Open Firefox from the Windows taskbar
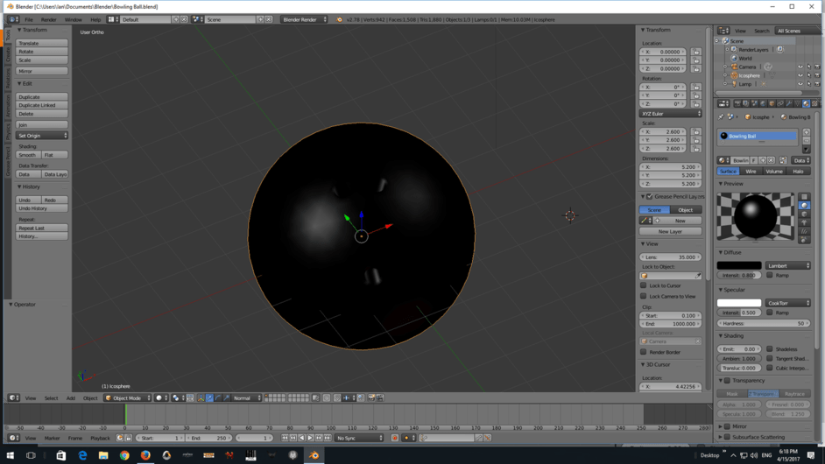The height and width of the screenshot is (464, 825). (145, 455)
